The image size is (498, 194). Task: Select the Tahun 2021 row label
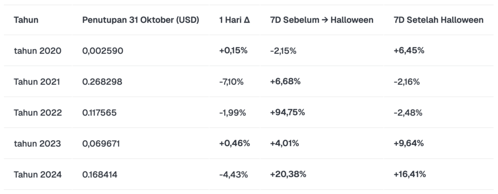(37, 81)
